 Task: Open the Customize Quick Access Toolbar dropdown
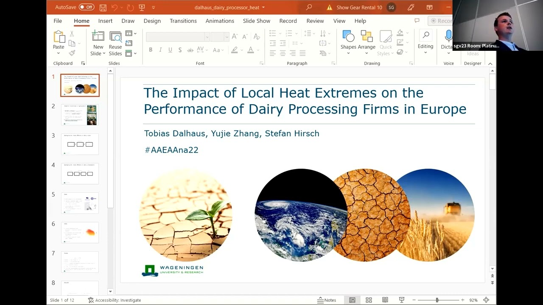[153, 7]
